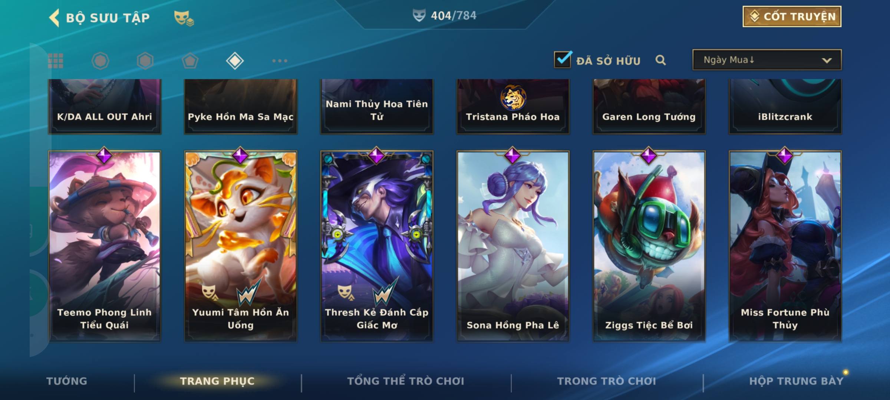Open more filters with three dots
Screen dimensions: 890x400
click(x=280, y=61)
